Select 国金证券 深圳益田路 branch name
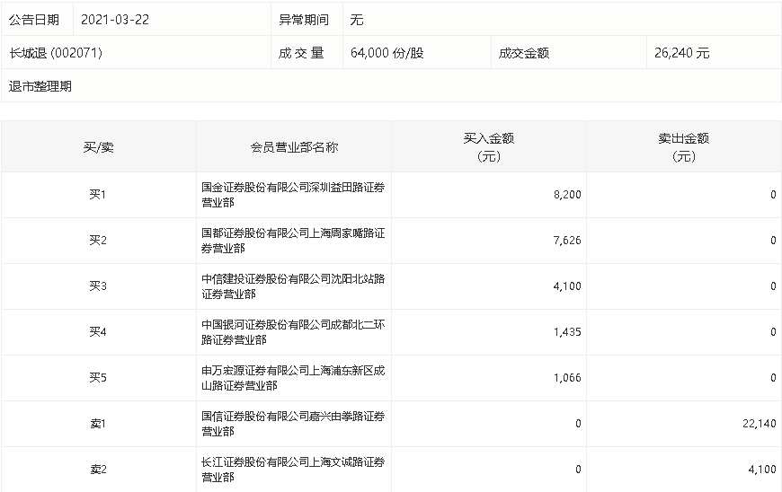The width and height of the screenshot is (782, 492). click(293, 195)
